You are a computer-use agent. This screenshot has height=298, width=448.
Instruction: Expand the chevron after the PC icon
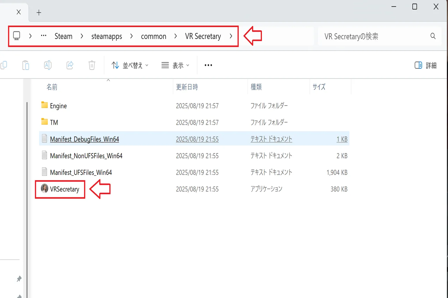coord(30,36)
